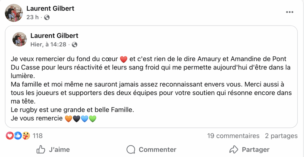View the 118 reactions list
The width and height of the screenshot is (304, 157).
tap(38, 136)
